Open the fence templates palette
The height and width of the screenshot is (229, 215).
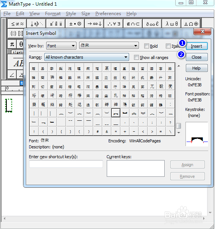(16, 34)
